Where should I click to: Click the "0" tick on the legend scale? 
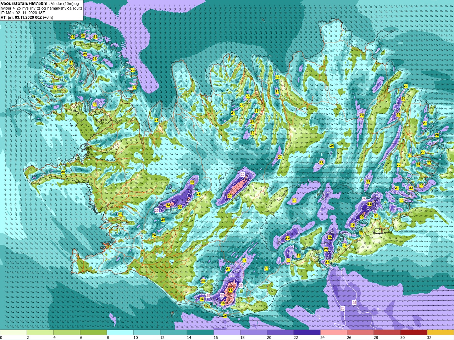pyautogui.click(x=1, y=338)
